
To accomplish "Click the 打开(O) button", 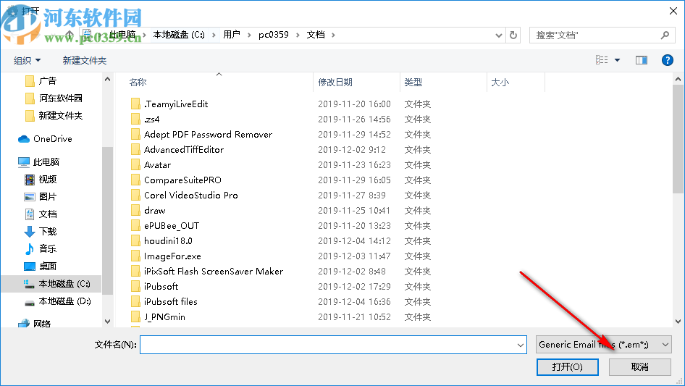I will (567, 366).
